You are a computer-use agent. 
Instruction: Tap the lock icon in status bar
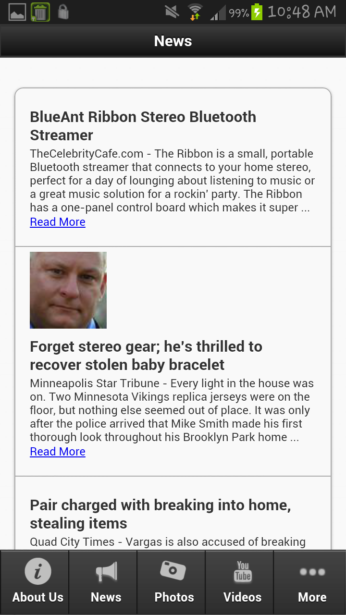(63, 12)
